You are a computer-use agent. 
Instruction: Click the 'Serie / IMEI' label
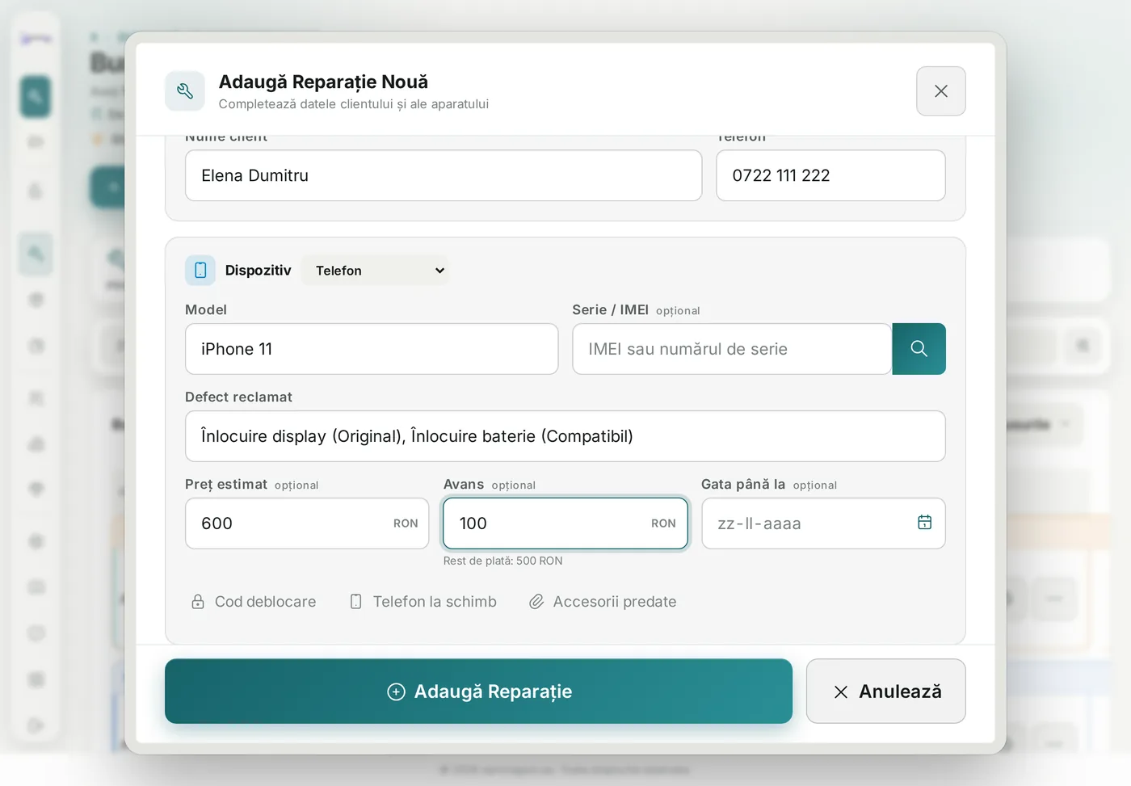tap(610, 309)
